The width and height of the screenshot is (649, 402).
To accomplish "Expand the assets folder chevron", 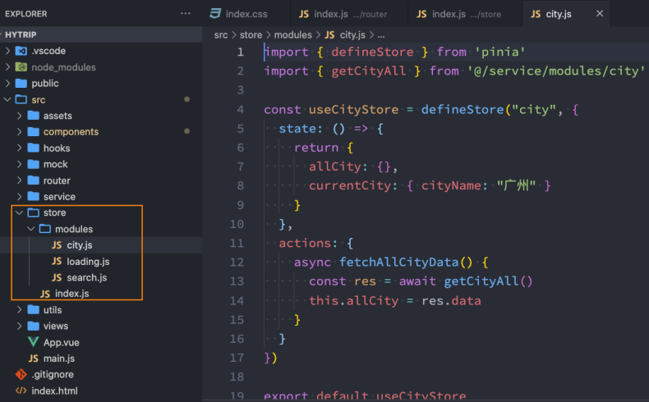I will pos(20,116).
